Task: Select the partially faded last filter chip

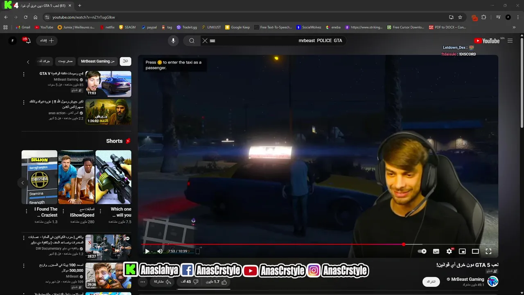Action: pos(43,61)
